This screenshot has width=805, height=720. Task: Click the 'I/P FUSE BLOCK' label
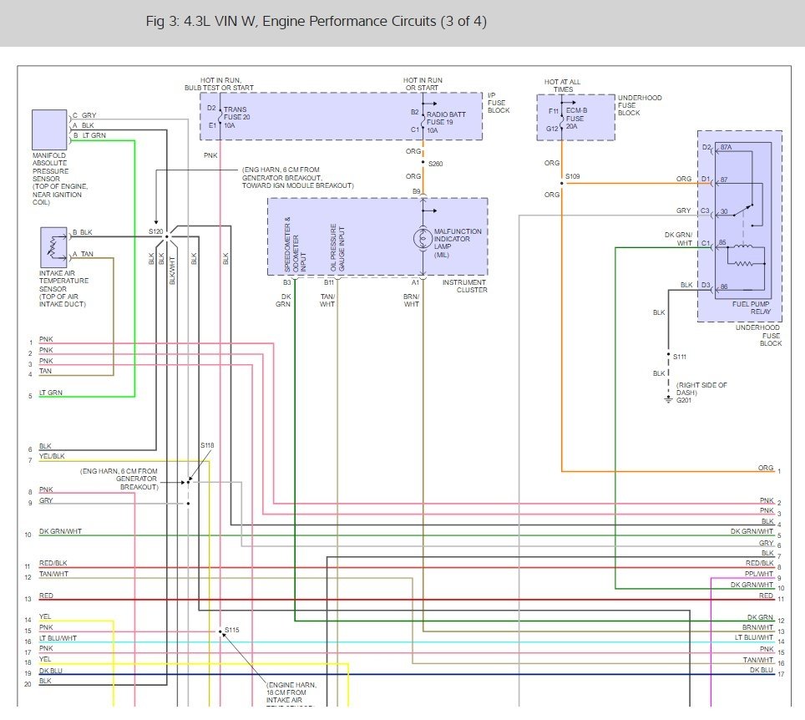[x=499, y=103]
